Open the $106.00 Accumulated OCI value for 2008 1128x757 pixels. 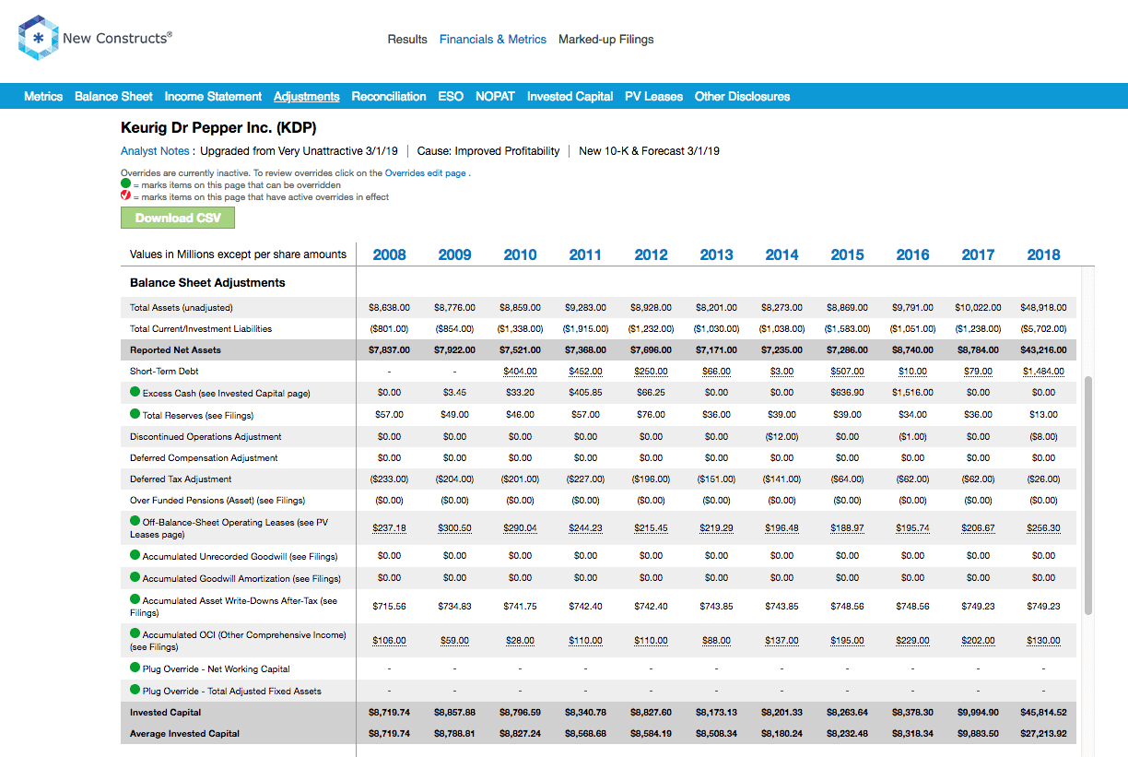click(x=390, y=641)
